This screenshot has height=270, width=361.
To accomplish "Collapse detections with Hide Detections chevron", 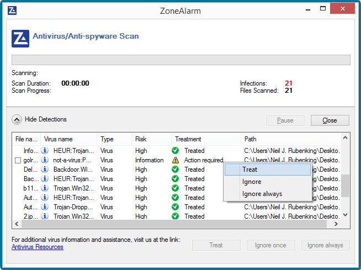I will click(17, 120).
